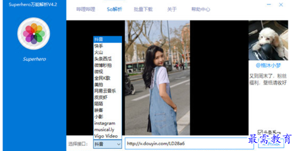Click the puppy avatar thumbnail
The image size is (295, 151).
[268, 40]
